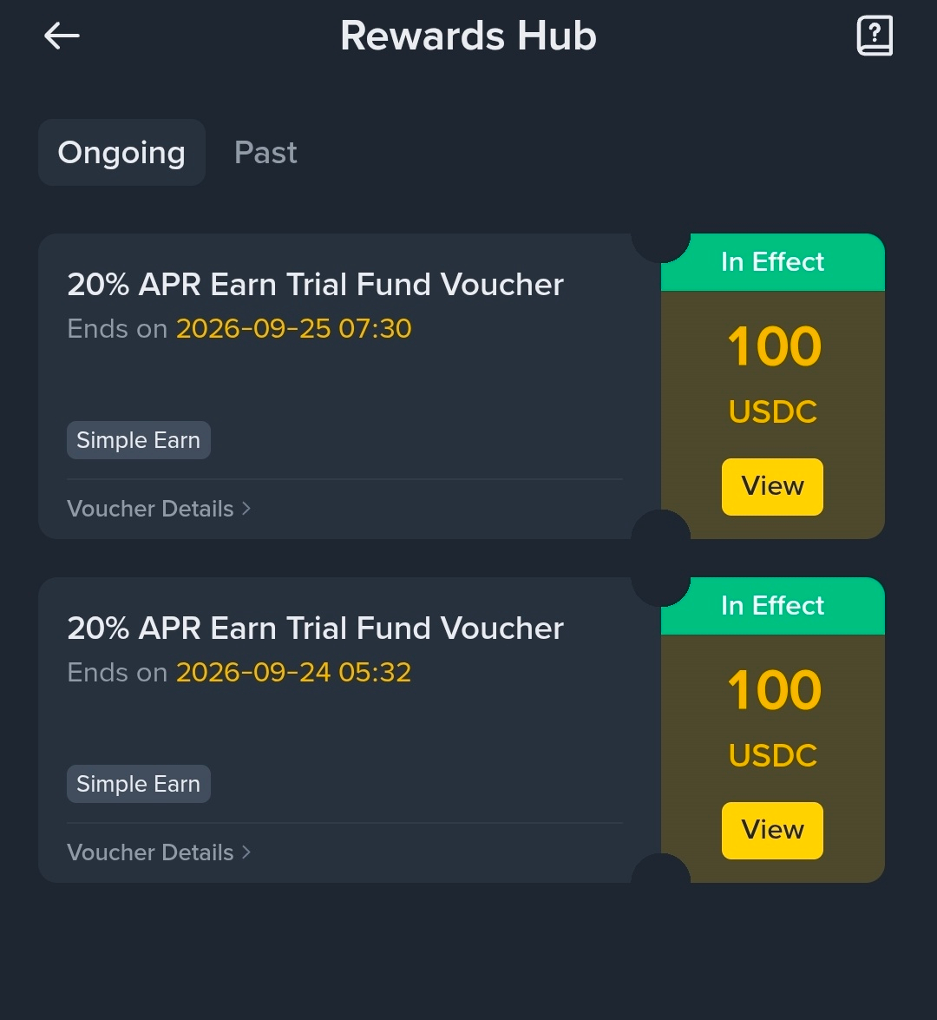Open first 20% APR Earn Trial Fund title
This screenshot has width=937, height=1020.
(315, 284)
